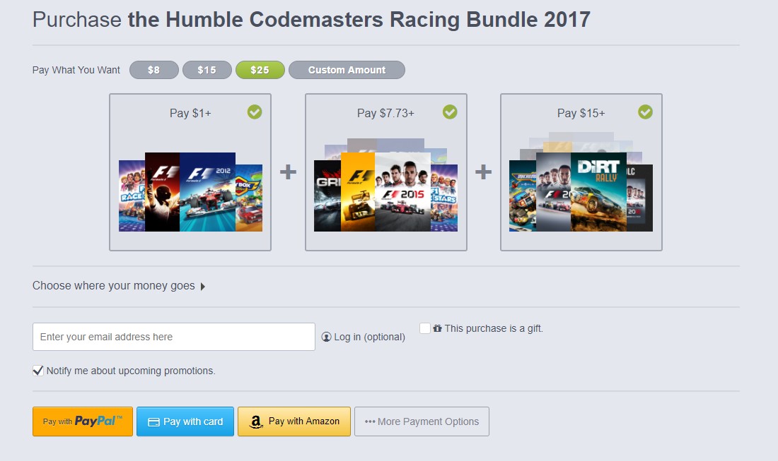778x461 pixels.
Task: Check the This purchase is a gift box
Action: [x=425, y=328]
